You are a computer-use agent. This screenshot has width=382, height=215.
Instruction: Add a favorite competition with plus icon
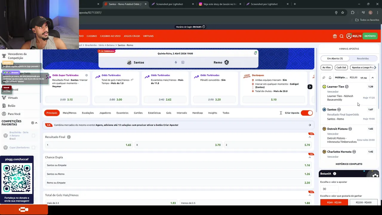[x=33, y=123]
